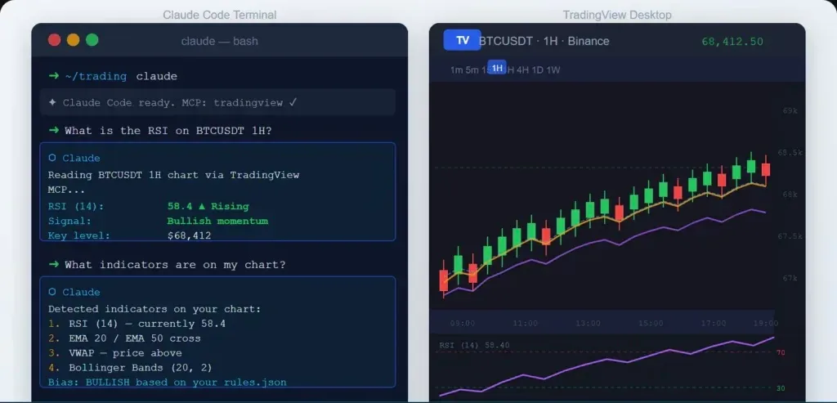
Task: Click the 68k price axis label
Action: pyautogui.click(x=790, y=195)
